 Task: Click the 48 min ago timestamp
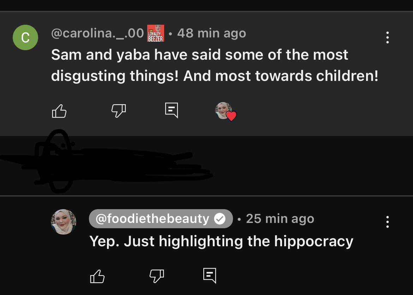211,34
